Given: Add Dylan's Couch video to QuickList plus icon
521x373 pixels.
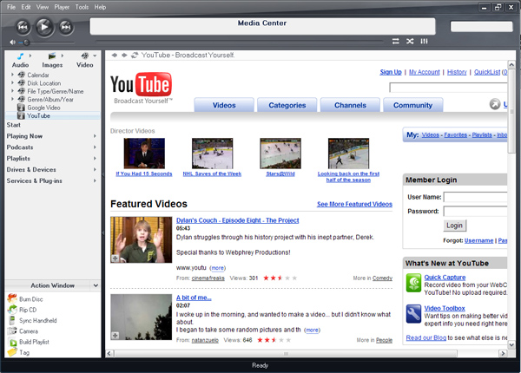Looking at the screenshot, I should [115, 258].
